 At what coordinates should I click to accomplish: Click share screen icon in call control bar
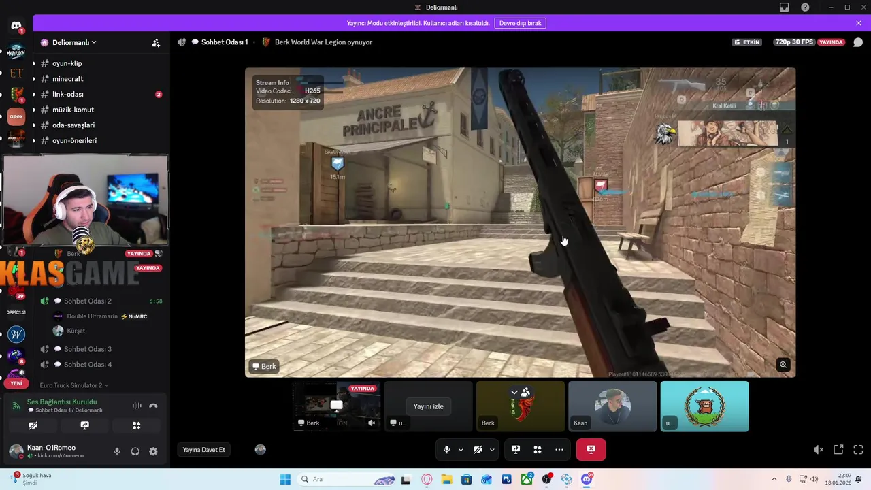516,449
